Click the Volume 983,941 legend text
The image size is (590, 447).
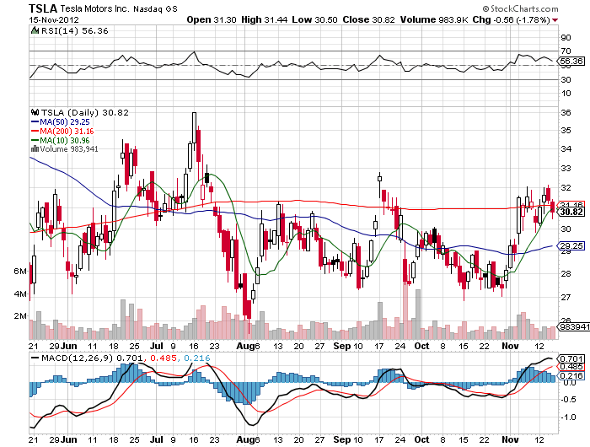69,149
